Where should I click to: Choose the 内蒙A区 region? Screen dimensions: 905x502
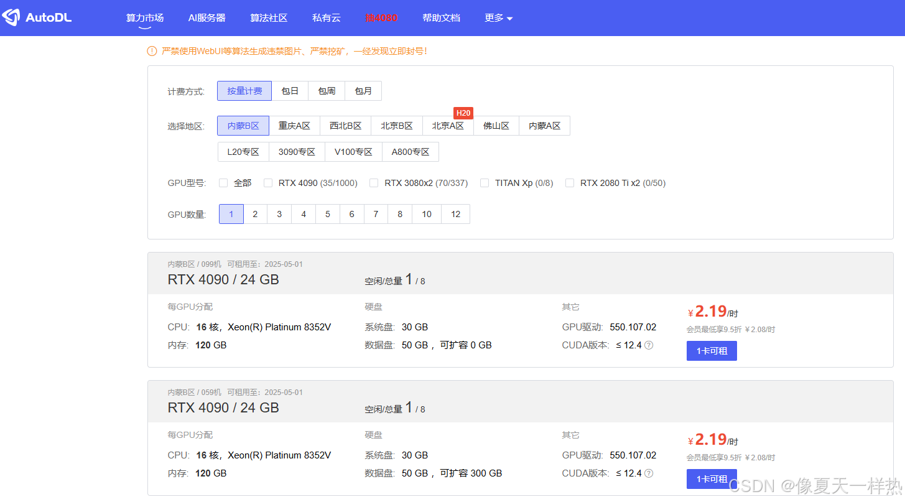pyautogui.click(x=545, y=126)
